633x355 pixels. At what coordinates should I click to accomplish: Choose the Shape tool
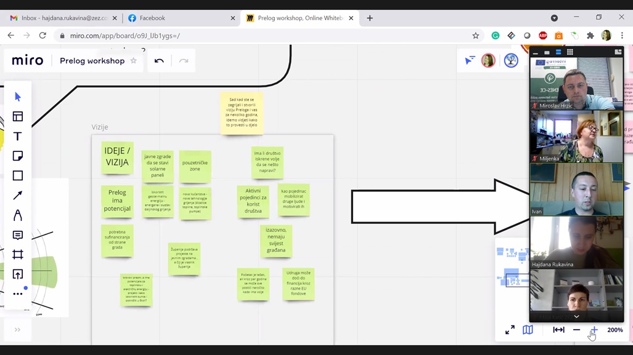[x=17, y=176]
